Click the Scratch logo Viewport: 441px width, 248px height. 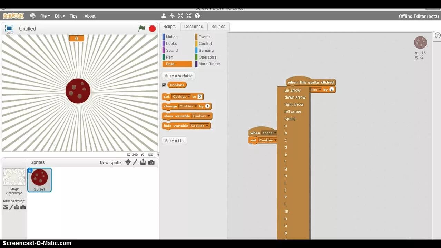tap(13, 16)
